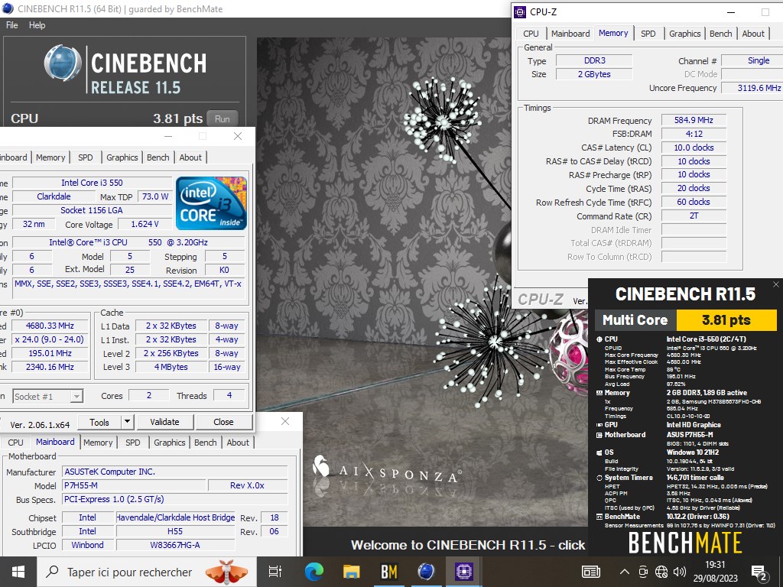Open About tab in middle CPU-Z window
This screenshot has height=587, width=783.
coord(190,157)
